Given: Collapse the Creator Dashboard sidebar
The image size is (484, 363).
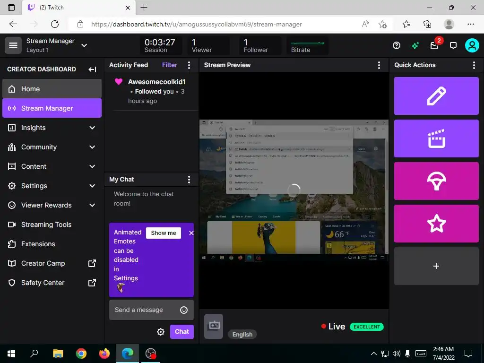Looking at the screenshot, I should point(92,69).
